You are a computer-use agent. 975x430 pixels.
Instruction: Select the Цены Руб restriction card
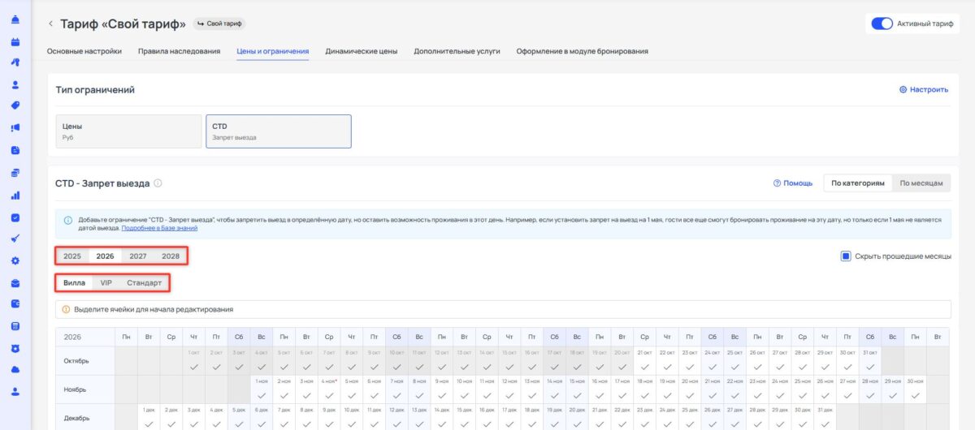click(x=128, y=131)
